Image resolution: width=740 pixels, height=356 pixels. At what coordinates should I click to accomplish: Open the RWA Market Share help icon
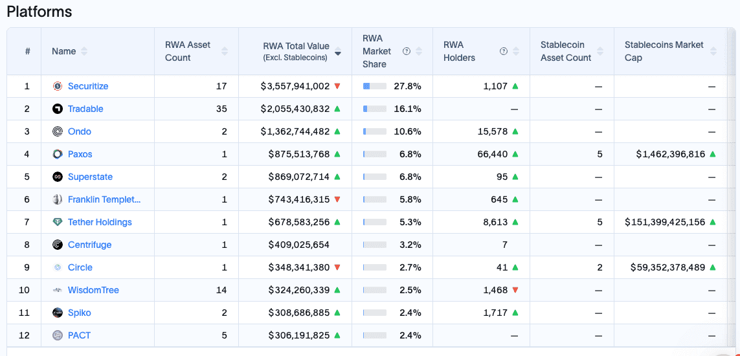407,51
